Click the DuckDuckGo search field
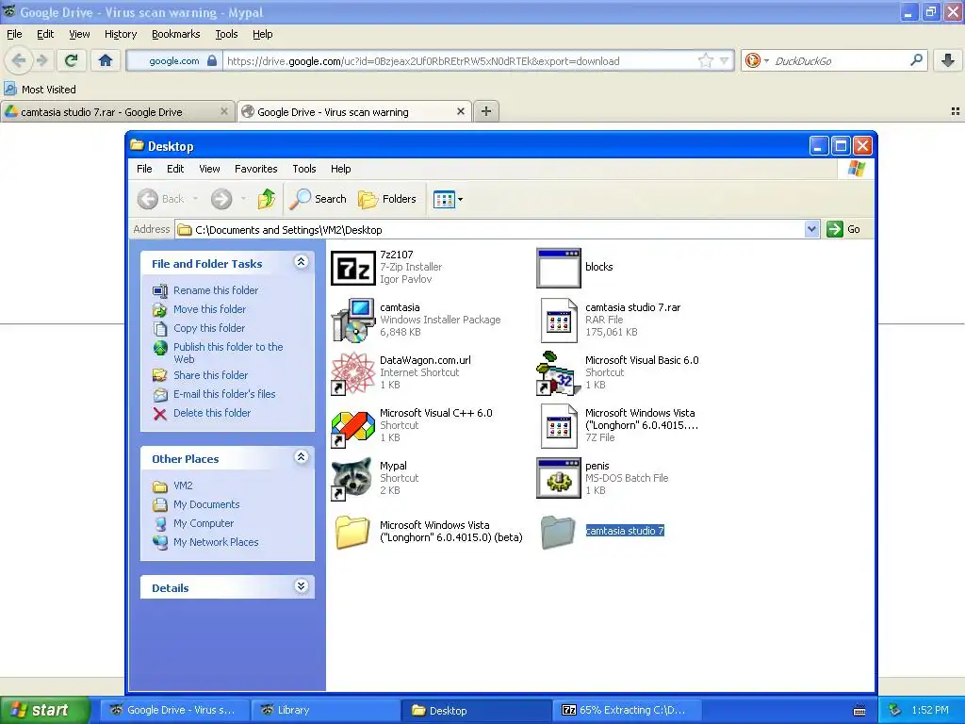965x724 pixels. 838,61
